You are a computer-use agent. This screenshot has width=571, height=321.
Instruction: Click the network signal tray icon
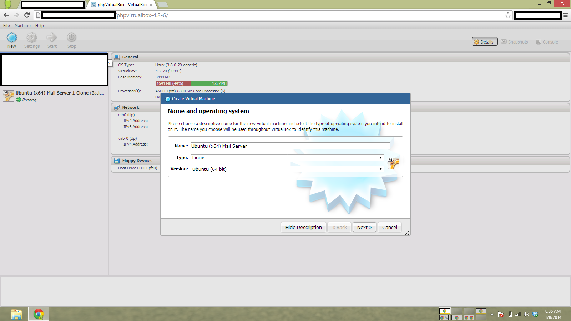(518, 314)
